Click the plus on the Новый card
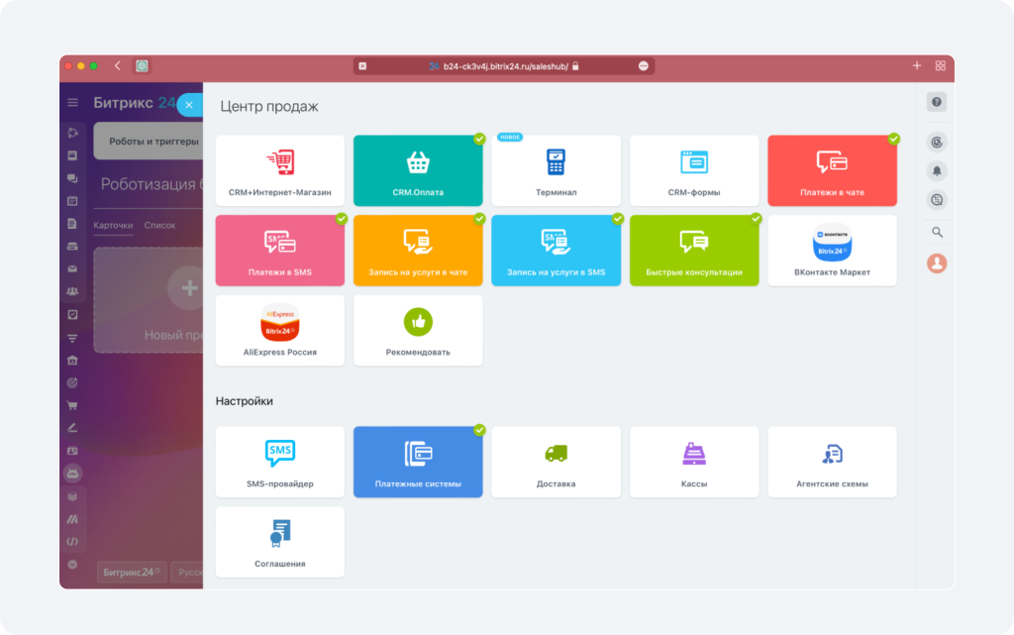Screen dimensions: 1014x635 point(187,287)
